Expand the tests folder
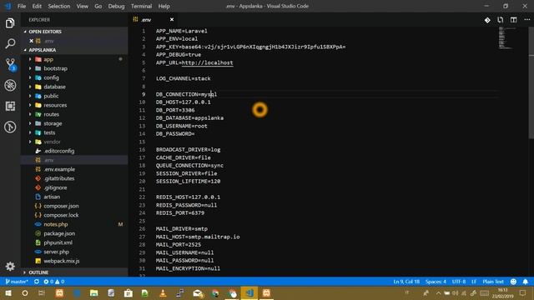Viewport: 534px width, 300px height. pyautogui.click(x=74, y=132)
